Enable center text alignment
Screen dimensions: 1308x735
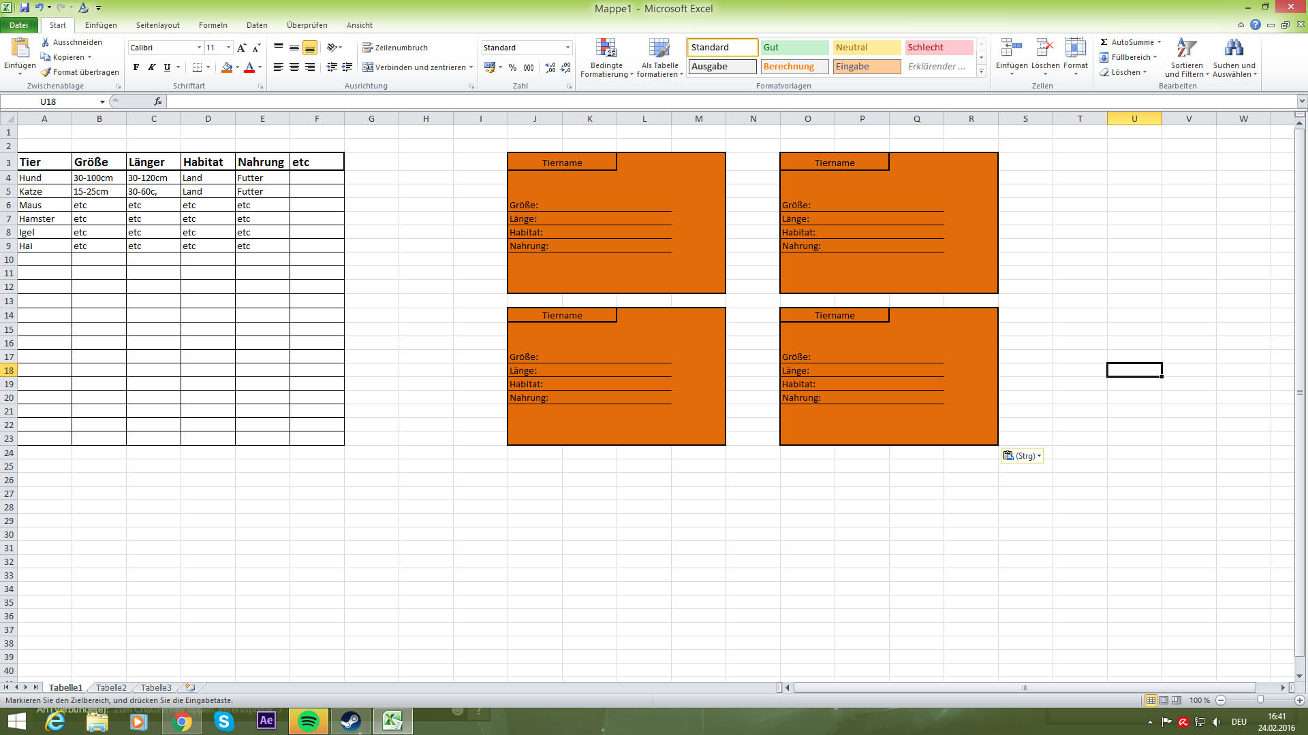coord(294,67)
